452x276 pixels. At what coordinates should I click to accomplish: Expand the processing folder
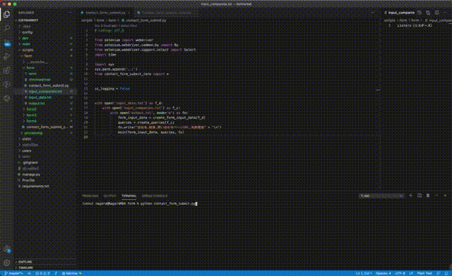[33, 133]
